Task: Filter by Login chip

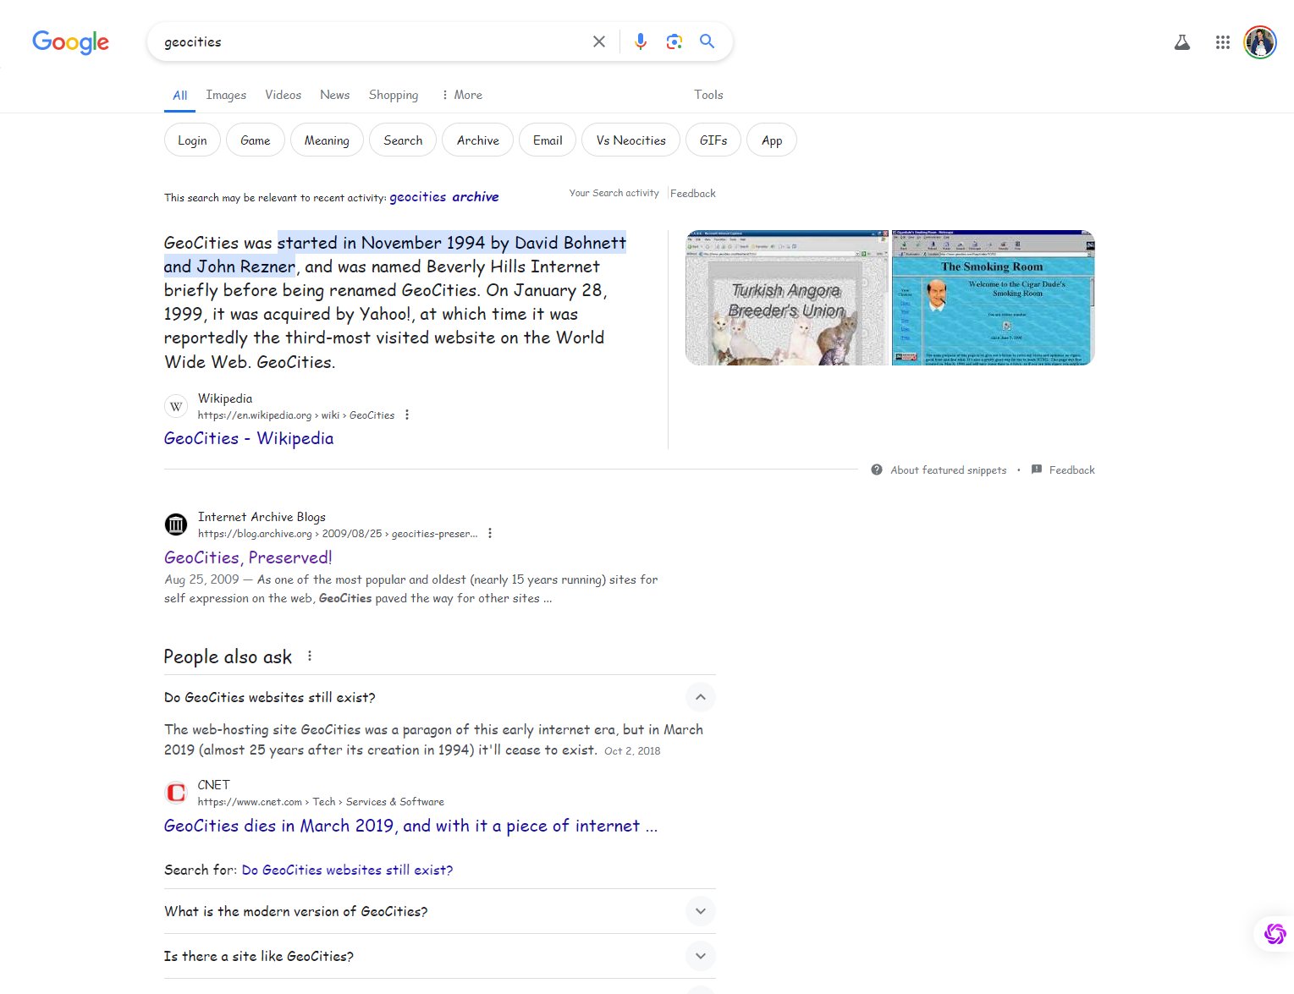Action: click(192, 140)
